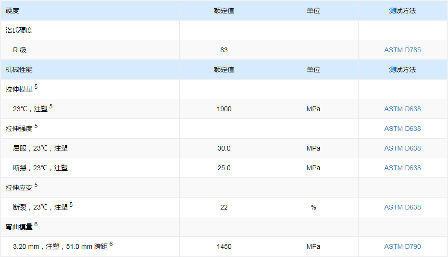Open ASTM D638 link in 1900 MPa row
The height and width of the screenshot is (257, 448).
point(402,109)
